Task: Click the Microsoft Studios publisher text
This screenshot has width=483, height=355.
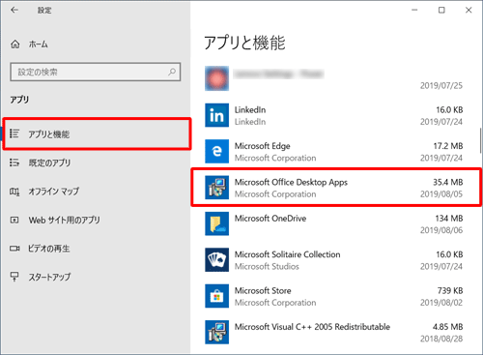Action: (267, 266)
